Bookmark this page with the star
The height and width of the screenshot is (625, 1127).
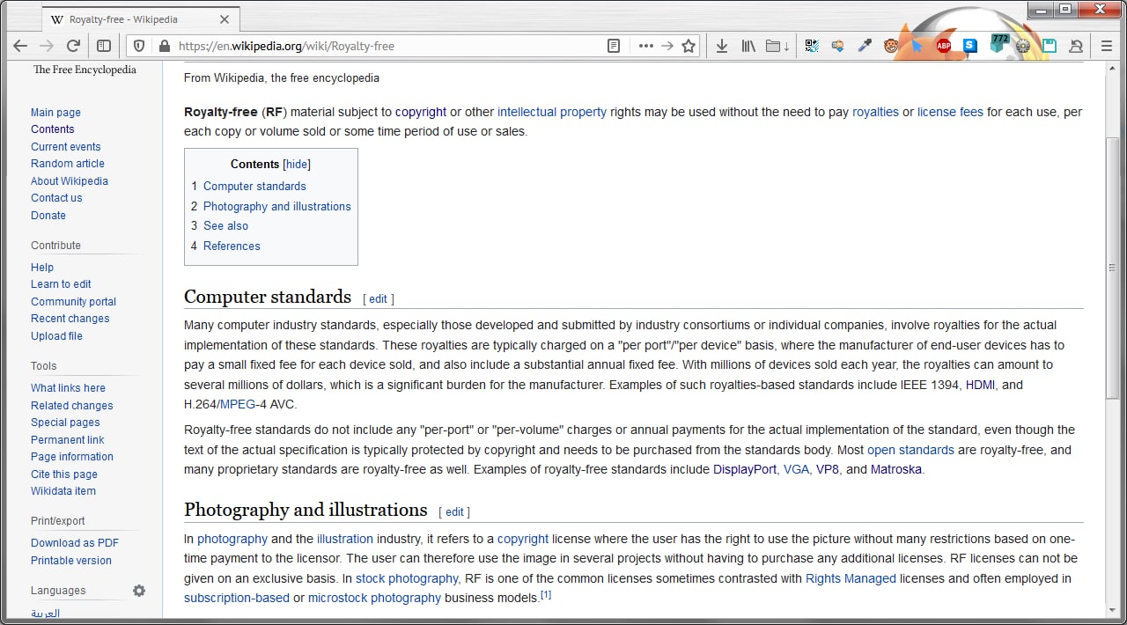pyautogui.click(x=689, y=46)
